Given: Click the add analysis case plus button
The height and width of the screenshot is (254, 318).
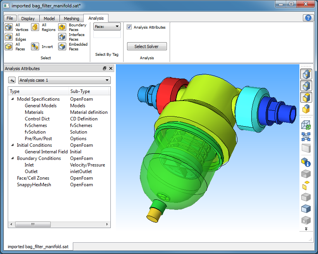Looking at the screenshot, I should pyautogui.click(x=12, y=80).
